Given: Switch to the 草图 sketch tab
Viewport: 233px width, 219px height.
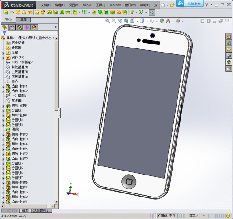Looking at the screenshot, I should [x=23, y=20].
